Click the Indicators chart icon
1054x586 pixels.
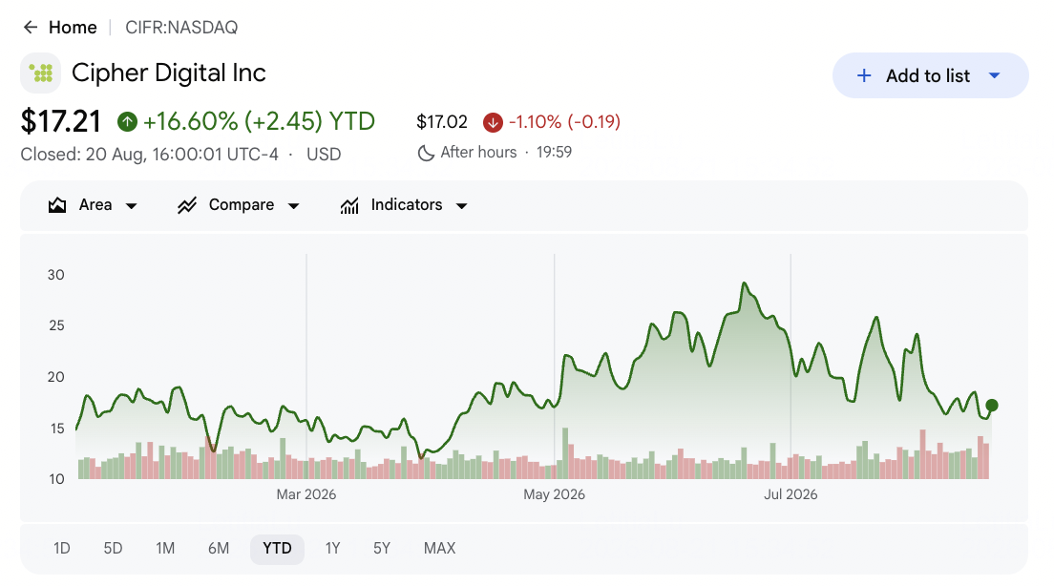pyautogui.click(x=349, y=205)
